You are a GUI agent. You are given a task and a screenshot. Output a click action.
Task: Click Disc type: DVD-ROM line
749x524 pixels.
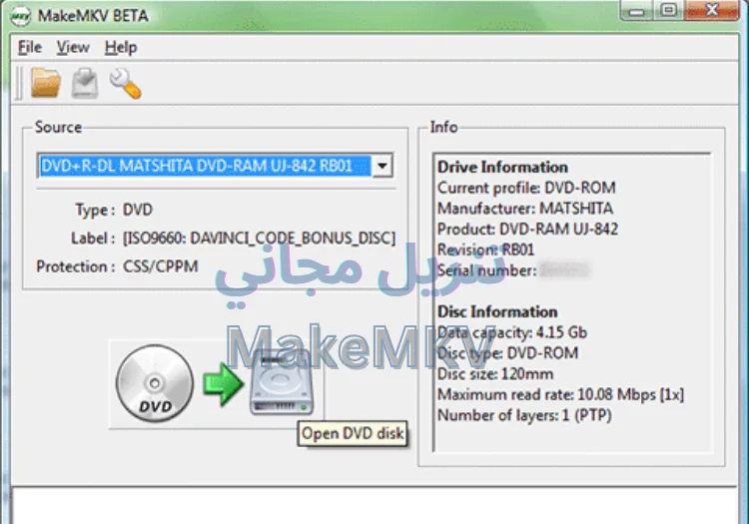tap(507, 353)
